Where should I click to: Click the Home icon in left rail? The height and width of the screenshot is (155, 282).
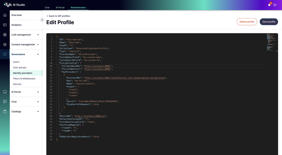click(x=5, y=15)
